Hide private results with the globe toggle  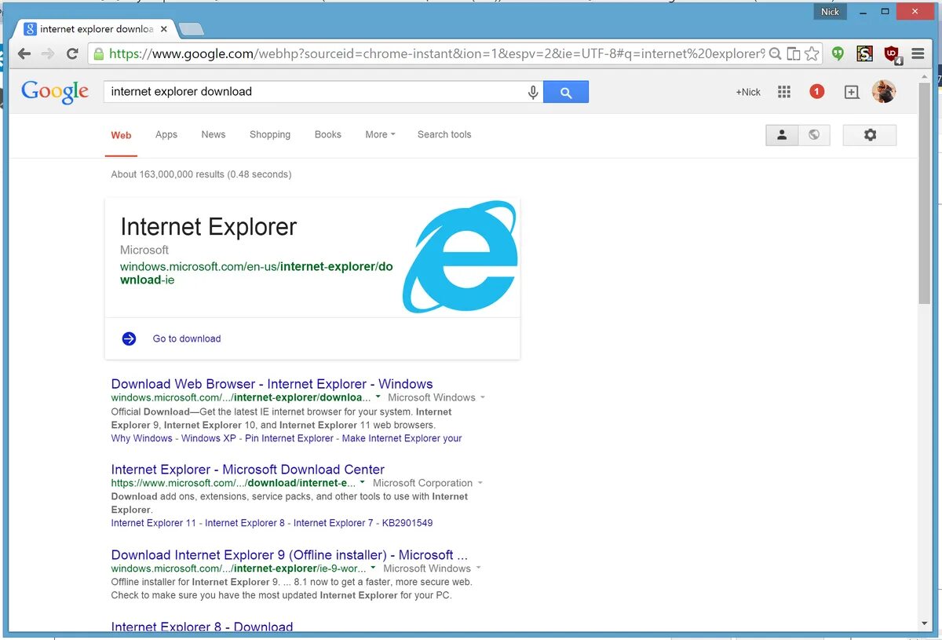814,135
